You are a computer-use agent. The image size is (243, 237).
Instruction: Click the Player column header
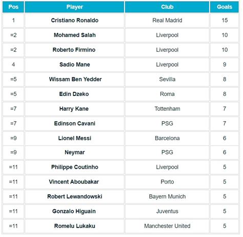tap(74, 7)
